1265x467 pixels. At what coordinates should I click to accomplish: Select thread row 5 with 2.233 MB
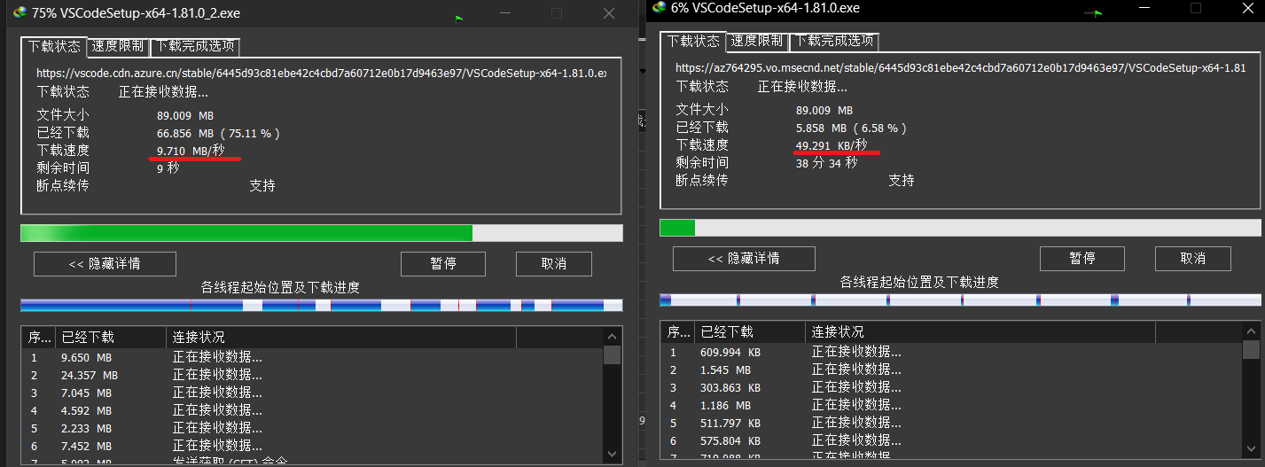pos(313,429)
